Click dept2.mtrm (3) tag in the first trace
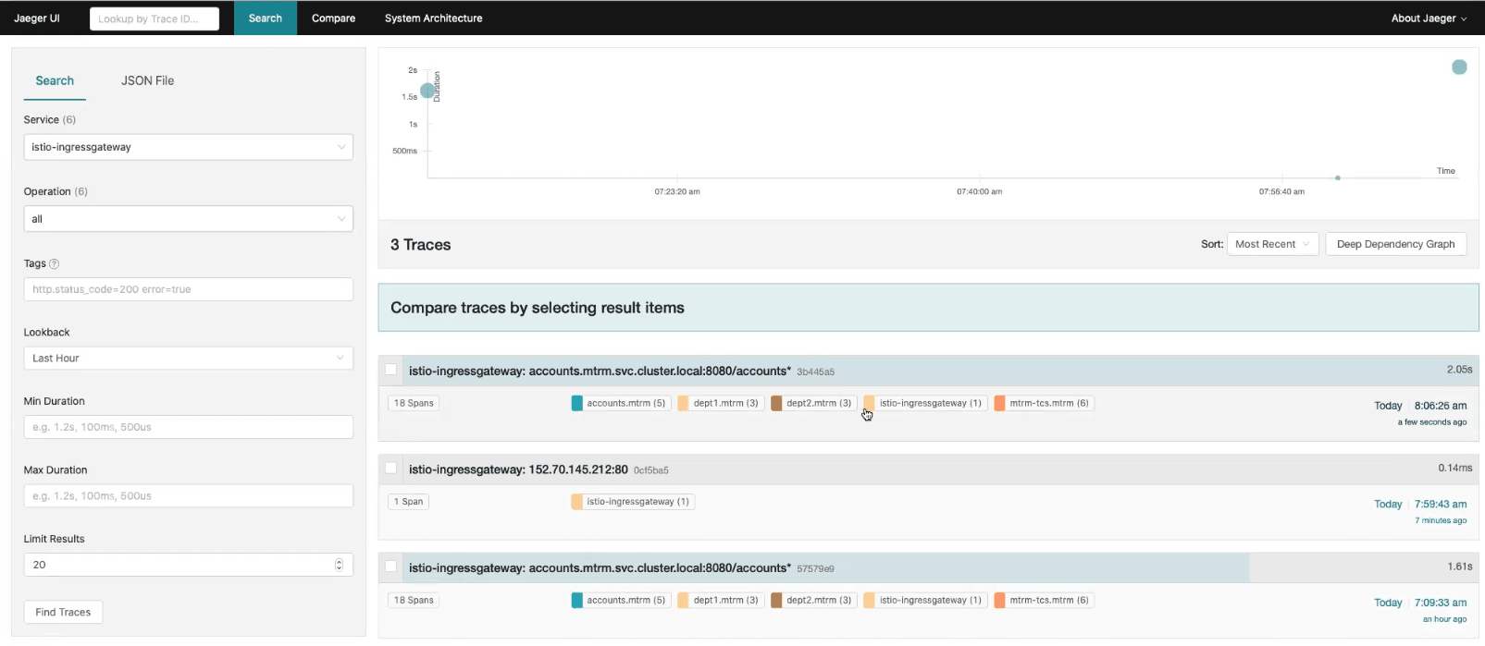1485x646 pixels. click(x=811, y=403)
